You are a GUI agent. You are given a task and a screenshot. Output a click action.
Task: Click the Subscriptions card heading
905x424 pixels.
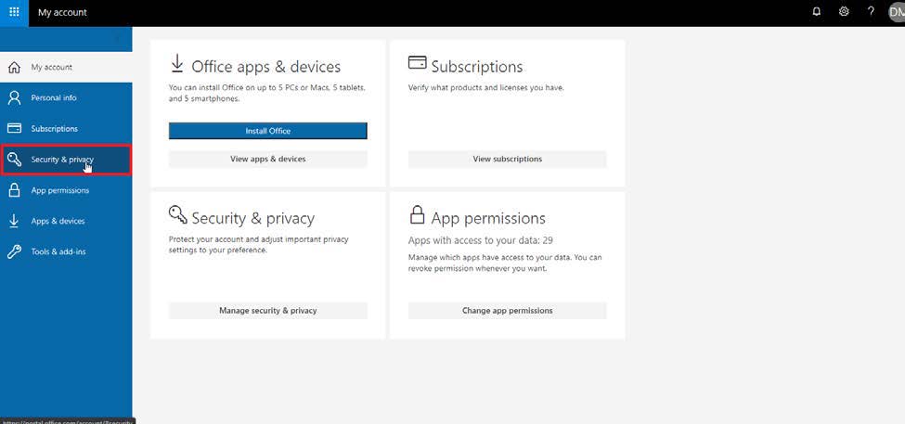click(x=477, y=67)
